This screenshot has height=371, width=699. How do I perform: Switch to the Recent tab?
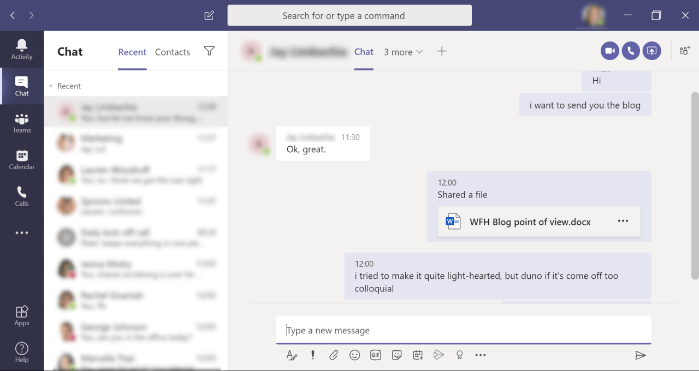(132, 52)
